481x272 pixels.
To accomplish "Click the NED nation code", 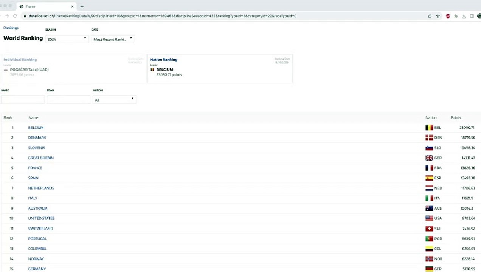I will click(438, 188).
